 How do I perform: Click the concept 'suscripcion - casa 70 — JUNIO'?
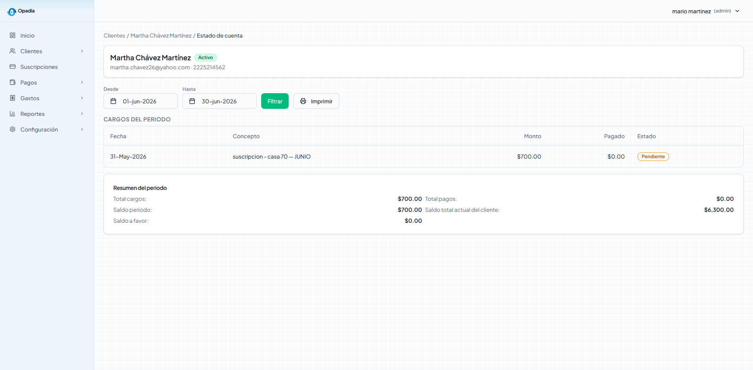tap(271, 157)
